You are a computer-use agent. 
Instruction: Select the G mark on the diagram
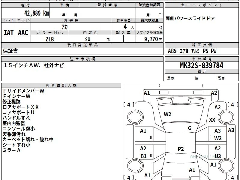190,128
